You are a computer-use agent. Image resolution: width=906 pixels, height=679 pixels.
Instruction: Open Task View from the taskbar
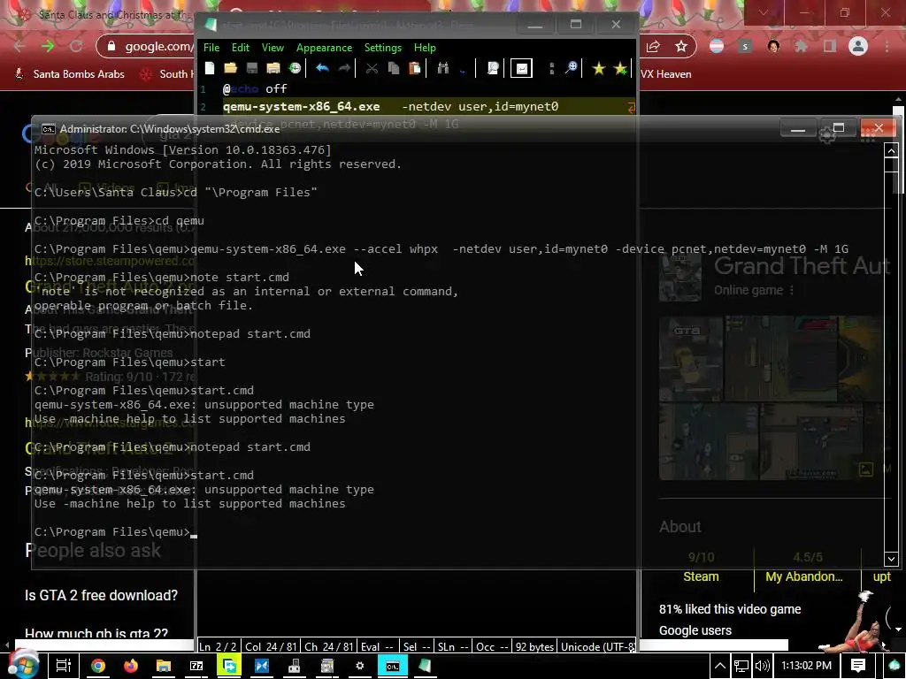[x=63, y=666]
